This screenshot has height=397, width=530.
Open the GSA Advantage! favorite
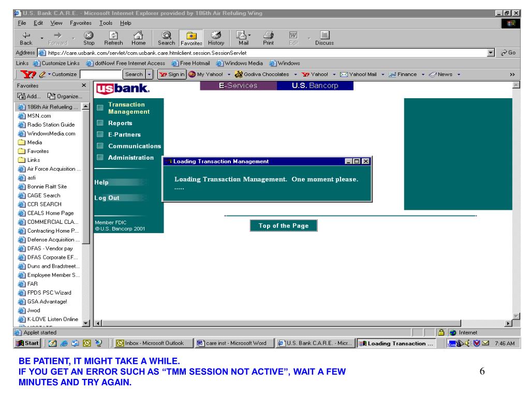click(42, 301)
